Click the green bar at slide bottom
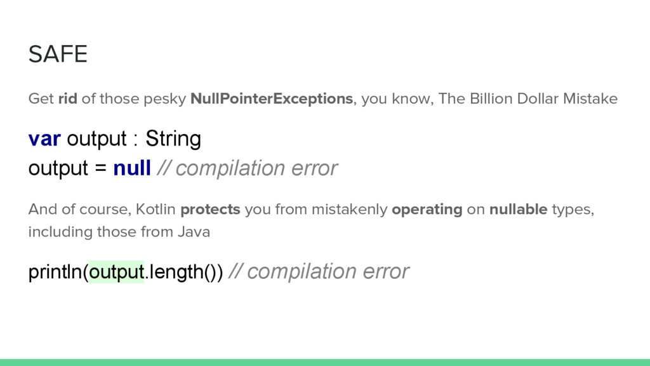650x366 pixels. 325,362
